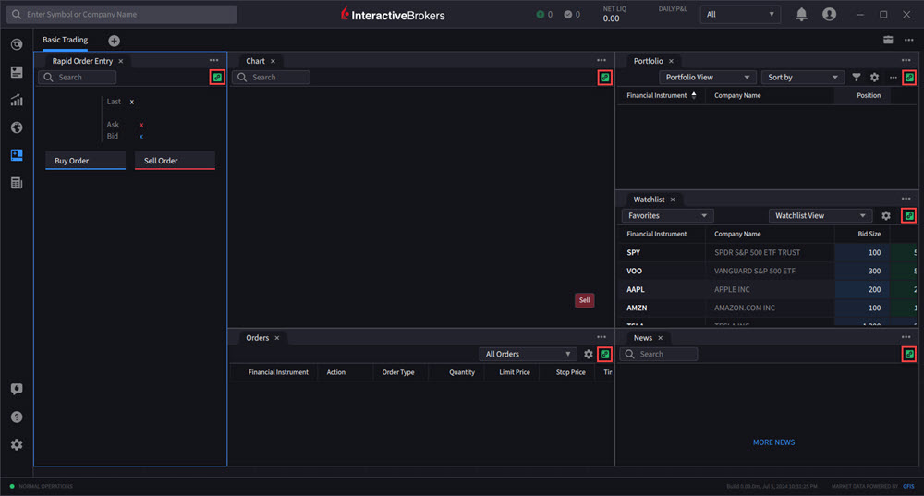Expand the account All dropdown

(740, 14)
